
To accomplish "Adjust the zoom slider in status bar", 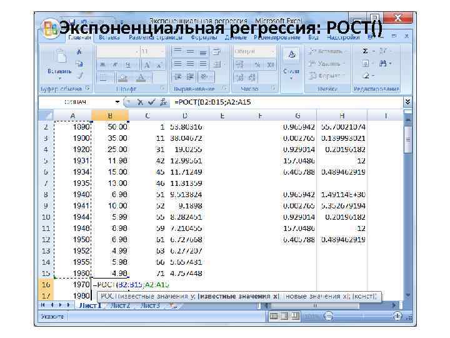I will point(362,317).
